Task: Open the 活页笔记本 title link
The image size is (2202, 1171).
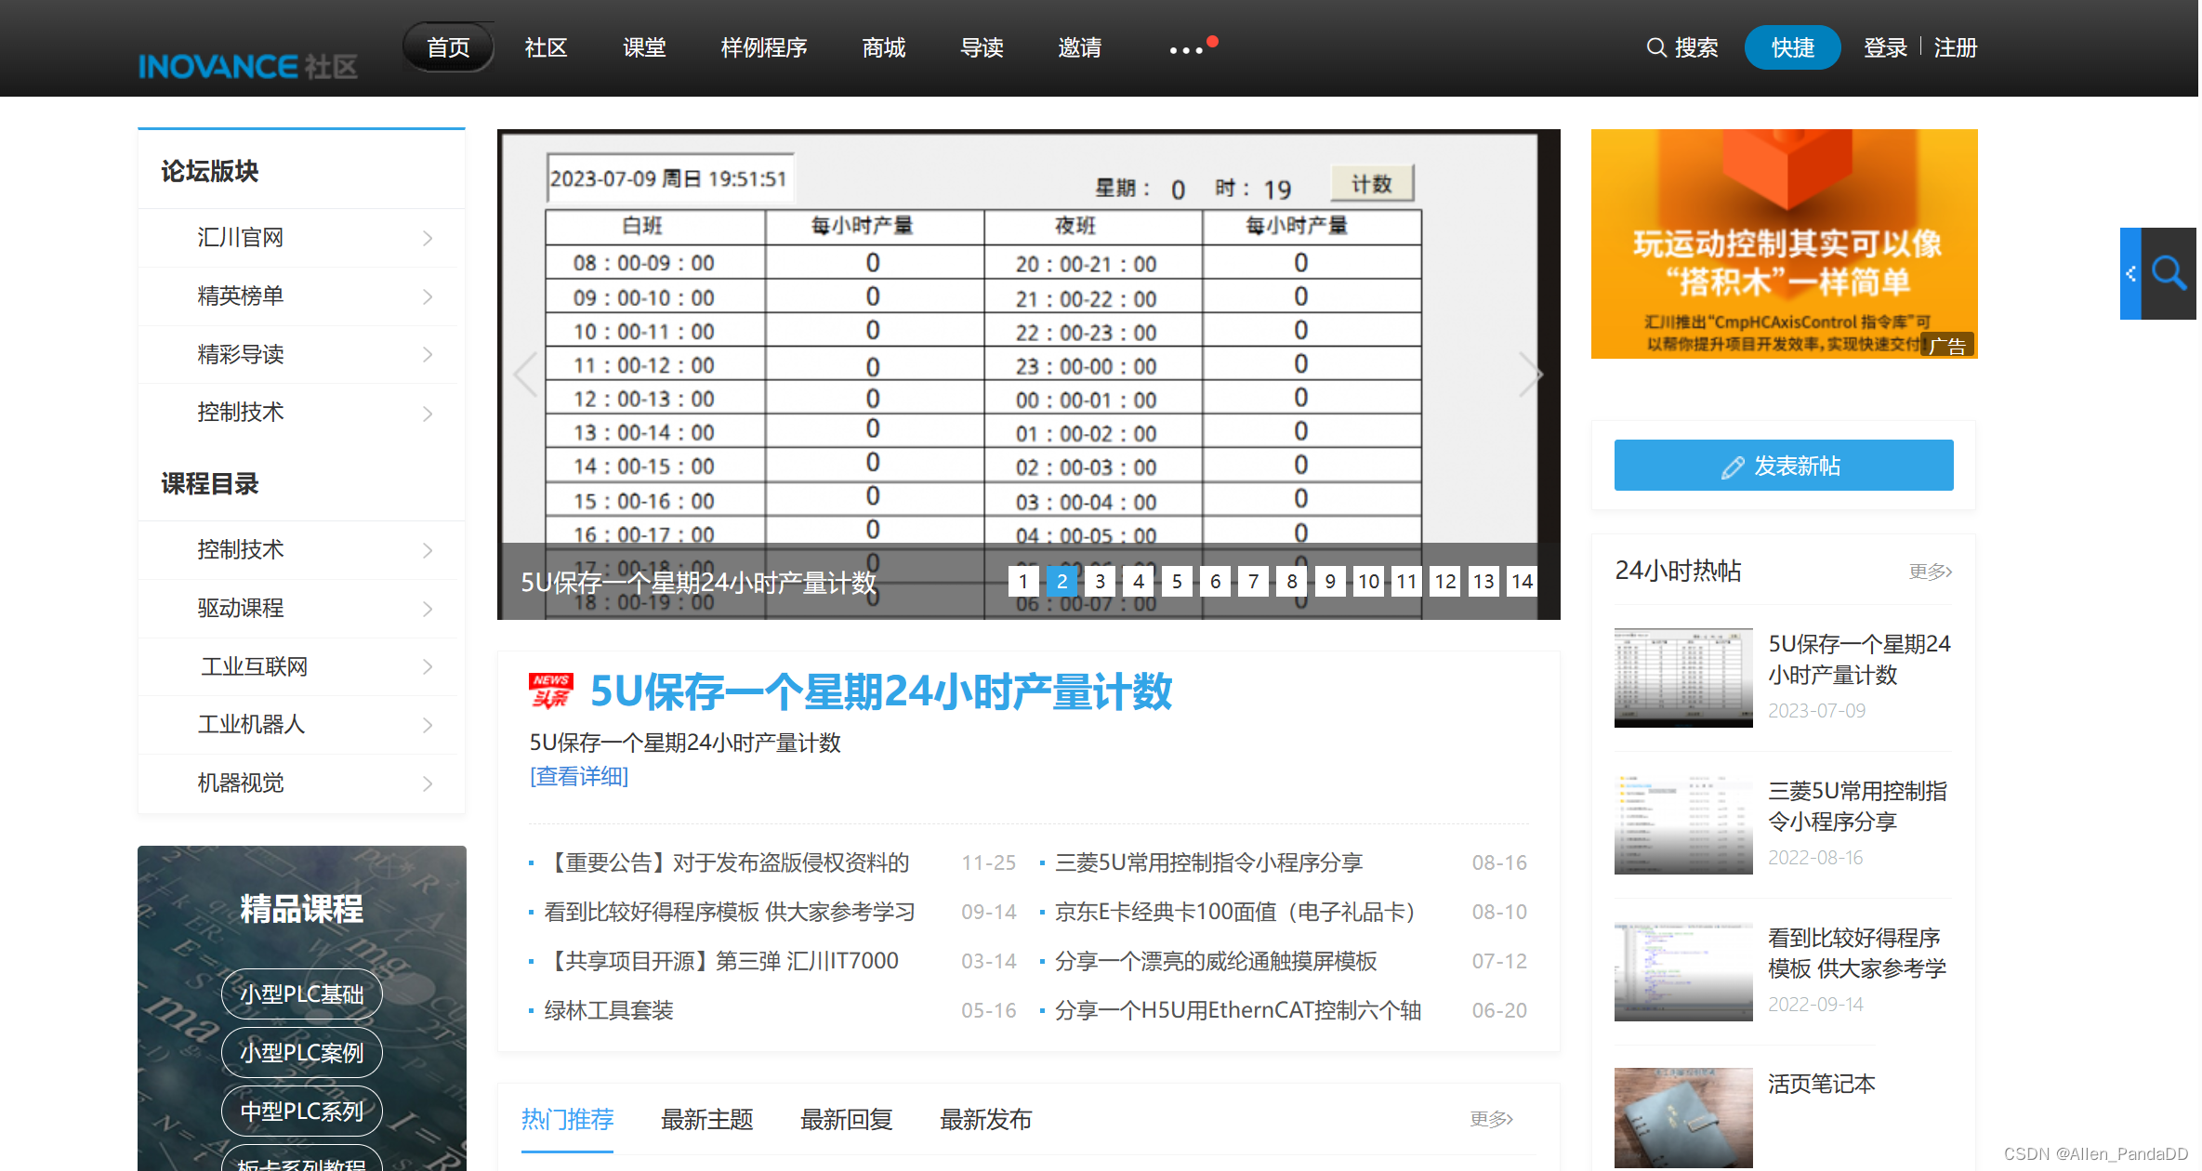Action: point(1821,1084)
